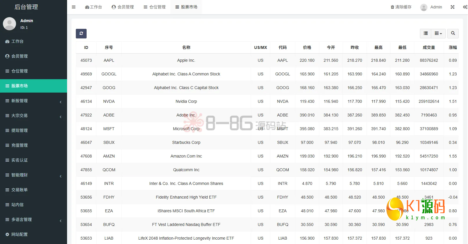
Task: Switch to the 工作台 tab
Action: click(93, 7)
